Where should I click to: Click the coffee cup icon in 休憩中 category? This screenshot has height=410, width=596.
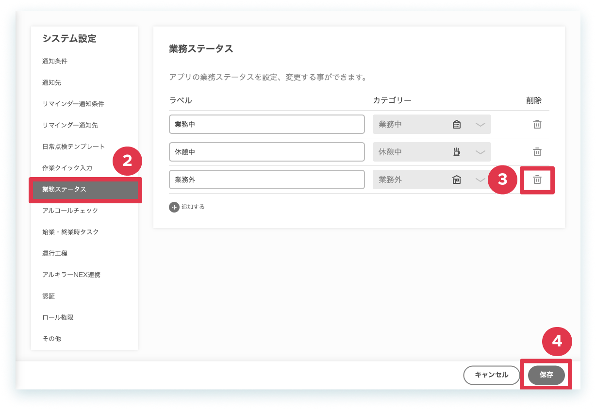[x=456, y=152]
